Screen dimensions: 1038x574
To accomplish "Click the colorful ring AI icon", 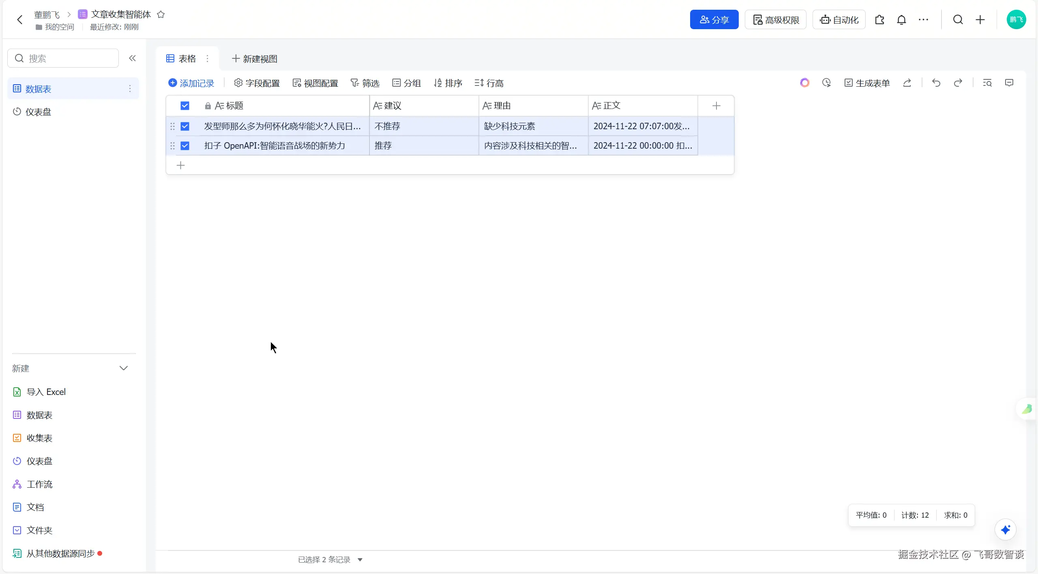I will pyautogui.click(x=804, y=83).
